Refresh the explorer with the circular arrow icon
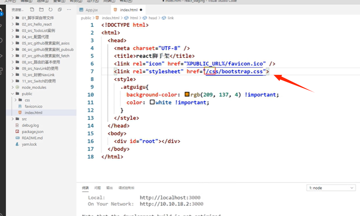 (x=50, y=10)
